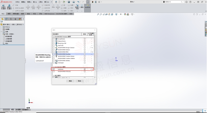Click the Revolved Boss/Base feature icon
This screenshot has width=207, height=113.
pyautogui.click(x=9, y=7)
